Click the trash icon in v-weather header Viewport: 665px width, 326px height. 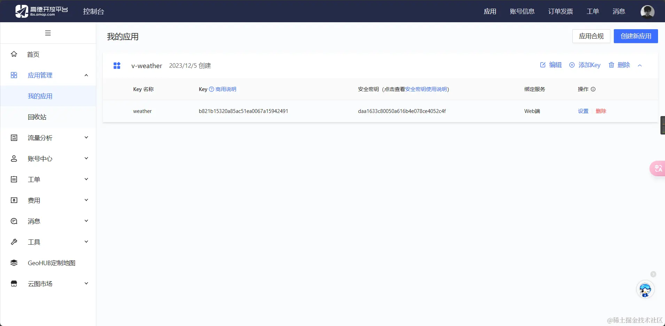point(611,65)
